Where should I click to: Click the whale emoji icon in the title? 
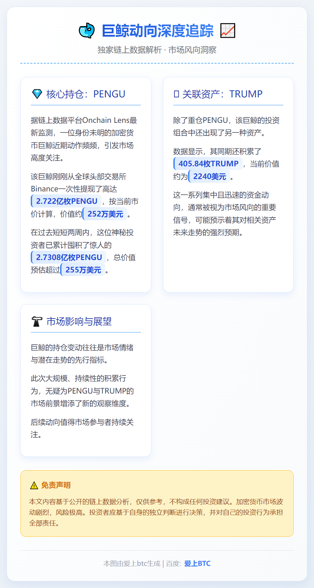click(x=87, y=30)
